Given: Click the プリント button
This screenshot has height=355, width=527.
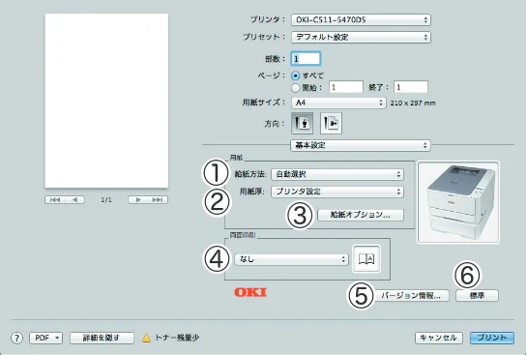Looking at the screenshot, I should click(492, 338).
